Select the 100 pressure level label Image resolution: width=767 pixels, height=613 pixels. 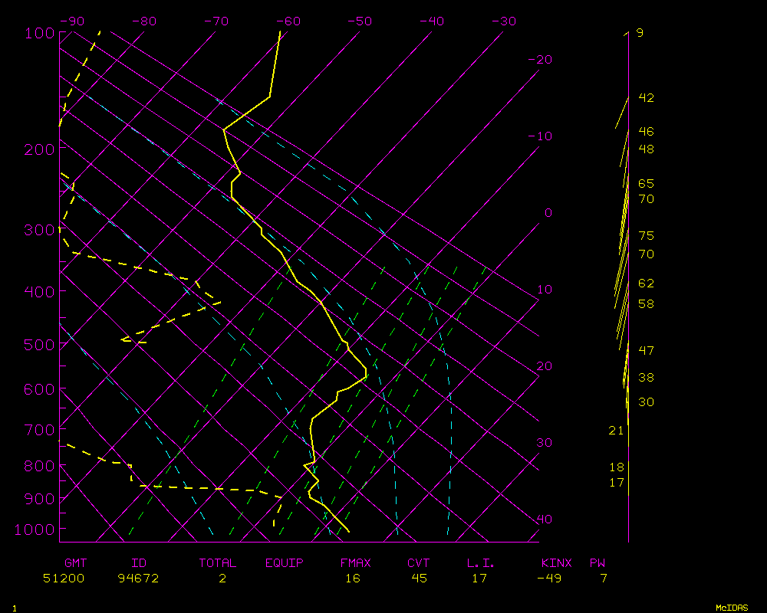(38, 33)
